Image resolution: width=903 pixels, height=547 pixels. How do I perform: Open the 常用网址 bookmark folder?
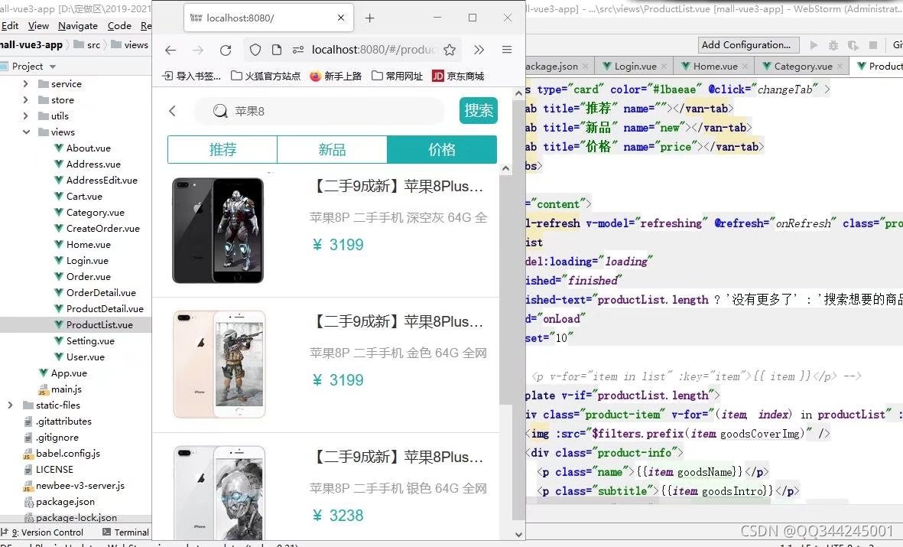click(398, 76)
